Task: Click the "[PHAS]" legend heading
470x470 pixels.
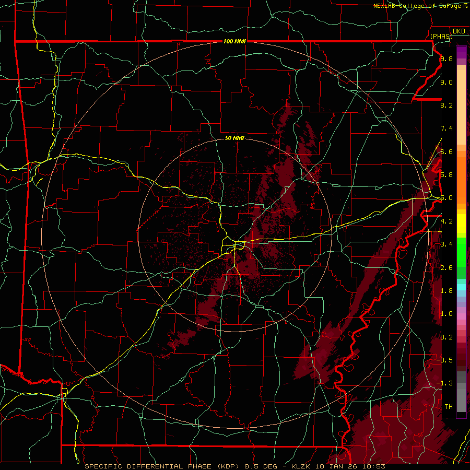Action: coord(441,36)
